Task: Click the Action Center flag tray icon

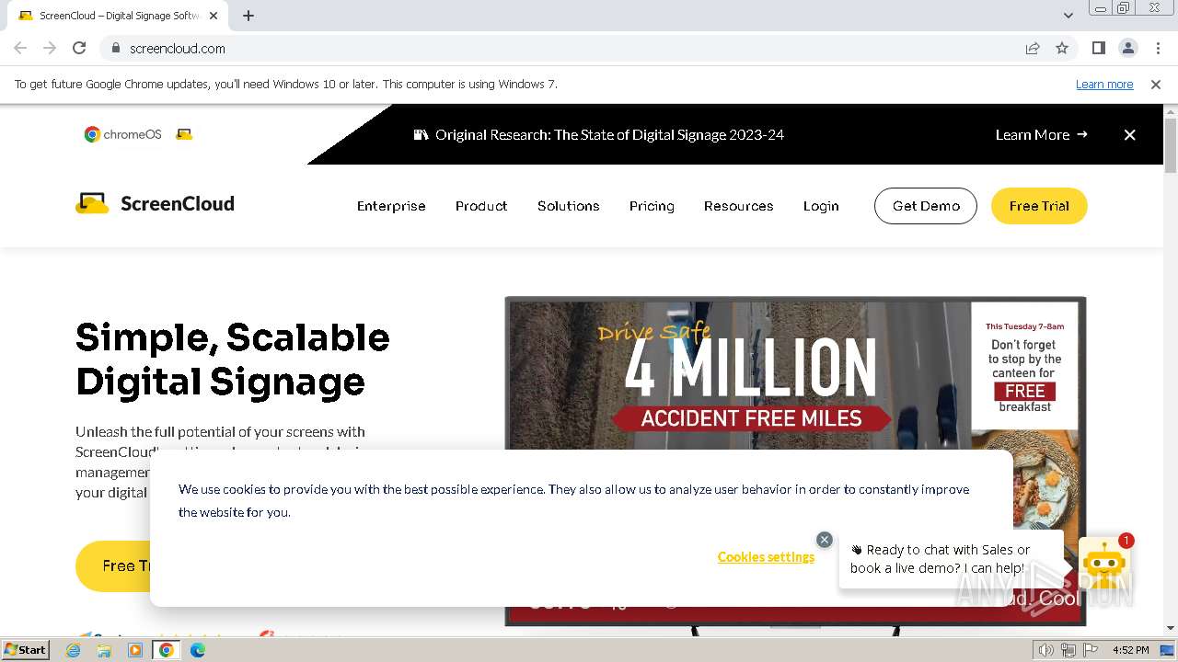Action: click(1091, 650)
